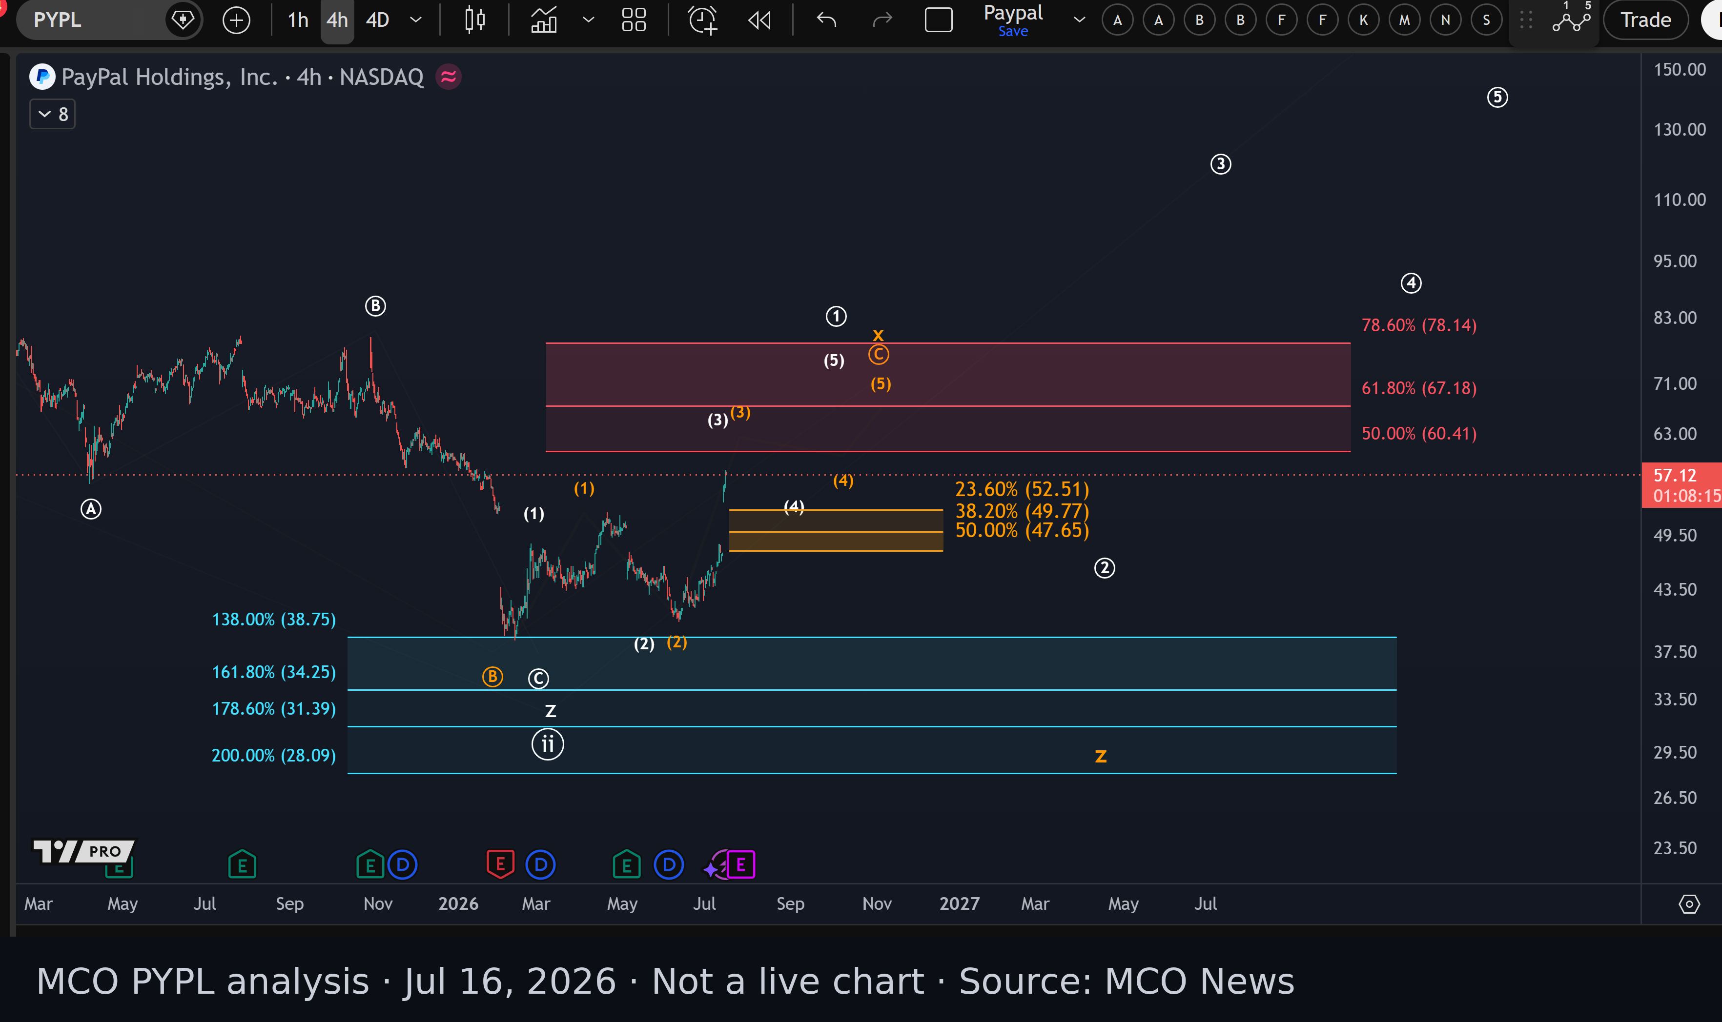Click the M quick-access circle button
The image size is (1722, 1022).
coord(1404,20)
